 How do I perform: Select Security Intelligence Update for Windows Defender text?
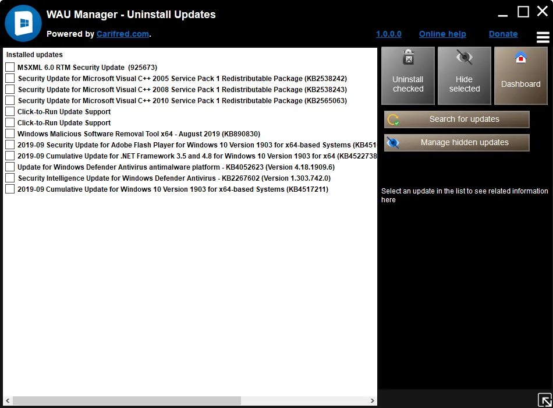point(174,178)
